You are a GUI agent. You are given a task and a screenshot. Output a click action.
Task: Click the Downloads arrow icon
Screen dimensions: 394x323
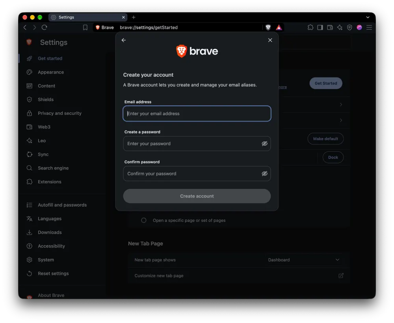[30, 233]
